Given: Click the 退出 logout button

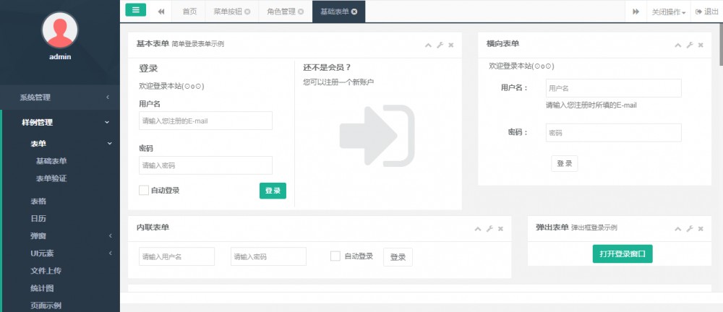Looking at the screenshot, I should 707,12.
